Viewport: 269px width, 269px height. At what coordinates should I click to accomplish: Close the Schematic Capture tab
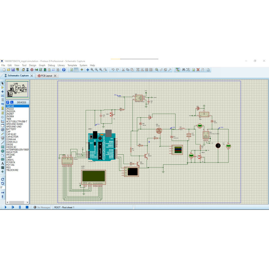(32, 76)
